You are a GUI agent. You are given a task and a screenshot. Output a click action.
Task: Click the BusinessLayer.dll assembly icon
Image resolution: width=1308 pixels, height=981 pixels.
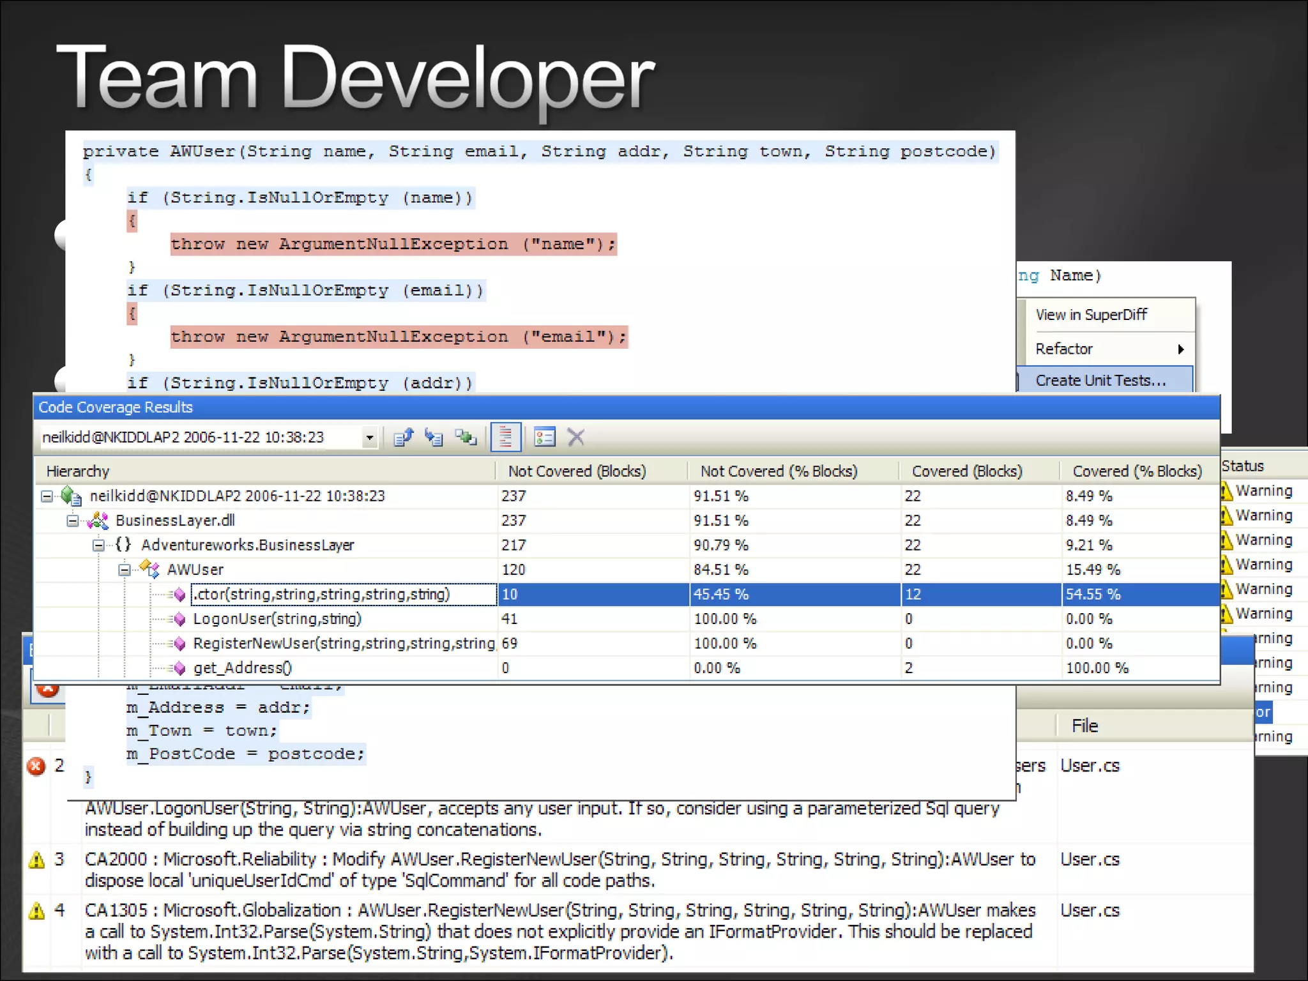coord(98,521)
